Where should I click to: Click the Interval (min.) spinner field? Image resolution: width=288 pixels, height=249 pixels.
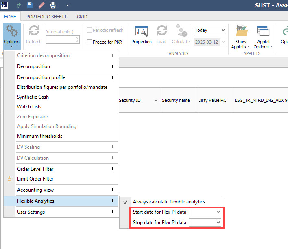(x=63, y=40)
